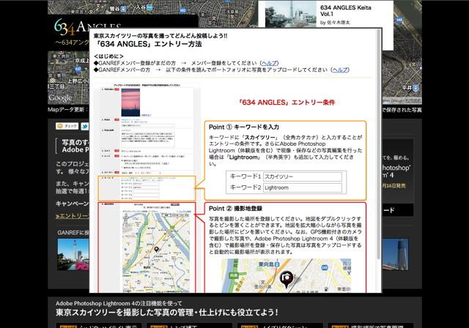Open the Skytree thumbnail with pink flowers
Viewport: 469px width, 328px height.
tap(73, 254)
